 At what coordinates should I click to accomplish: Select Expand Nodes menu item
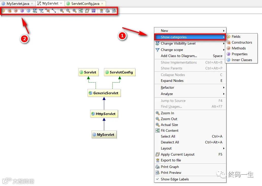190,81
